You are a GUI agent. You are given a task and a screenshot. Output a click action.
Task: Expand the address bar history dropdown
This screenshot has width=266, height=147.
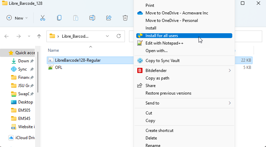coord(107,36)
